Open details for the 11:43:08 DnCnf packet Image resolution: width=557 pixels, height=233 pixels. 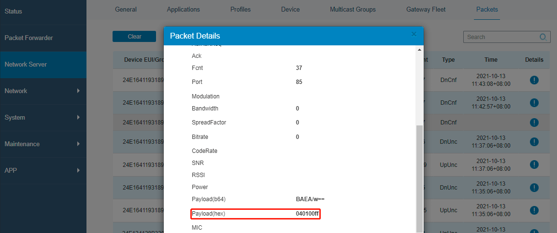(x=534, y=80)
